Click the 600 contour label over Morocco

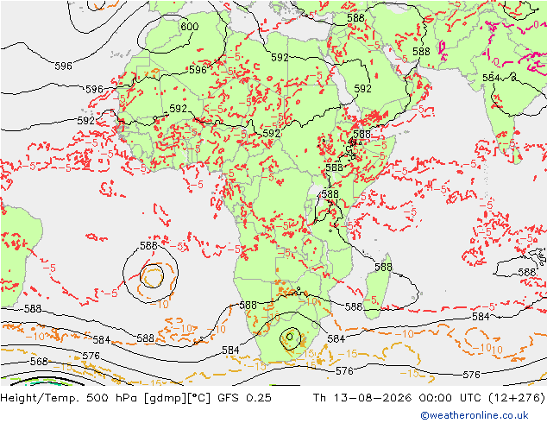(190, 27)
